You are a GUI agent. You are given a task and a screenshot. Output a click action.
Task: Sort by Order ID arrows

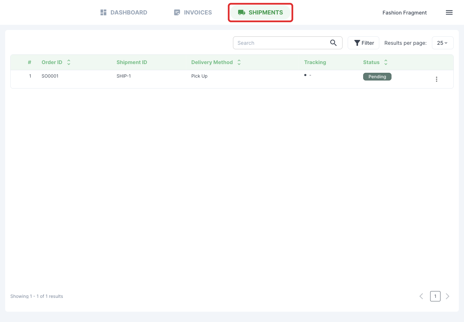[x=69, y=62]
